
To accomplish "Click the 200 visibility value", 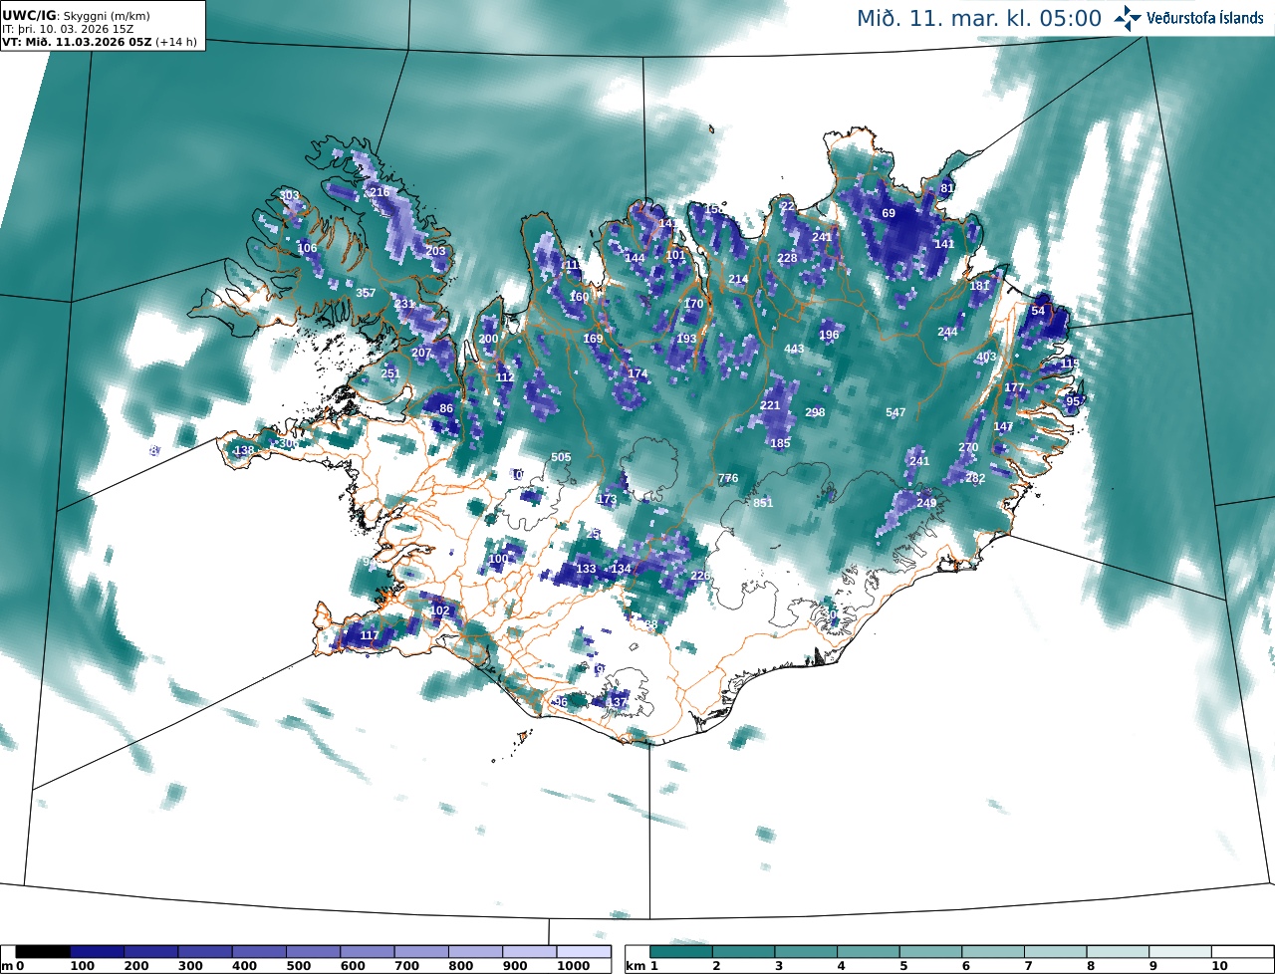I will tap(488, 339).
